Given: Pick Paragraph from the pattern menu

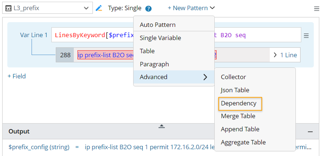Looking at the screenshot, I should [x=154, y=64].
